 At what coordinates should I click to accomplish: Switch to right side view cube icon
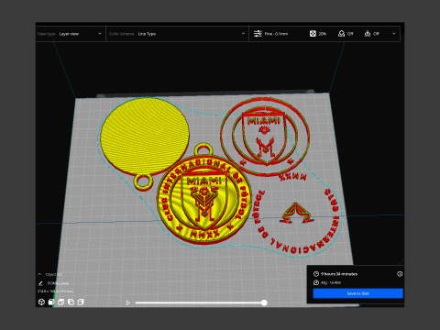(x=81, y=302)
